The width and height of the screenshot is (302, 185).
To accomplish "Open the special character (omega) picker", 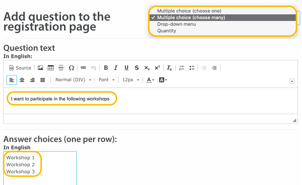I will (71, 68).
